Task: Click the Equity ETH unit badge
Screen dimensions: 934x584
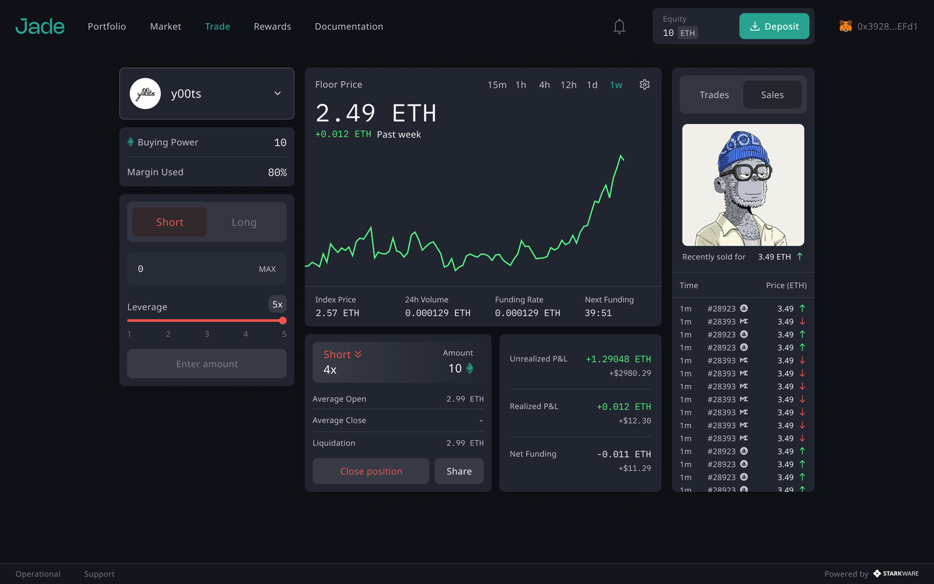Action: click(x=687, y=33)
